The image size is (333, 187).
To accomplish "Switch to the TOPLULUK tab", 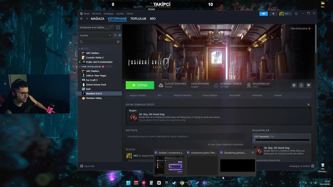I will click(x=138, y=19).
